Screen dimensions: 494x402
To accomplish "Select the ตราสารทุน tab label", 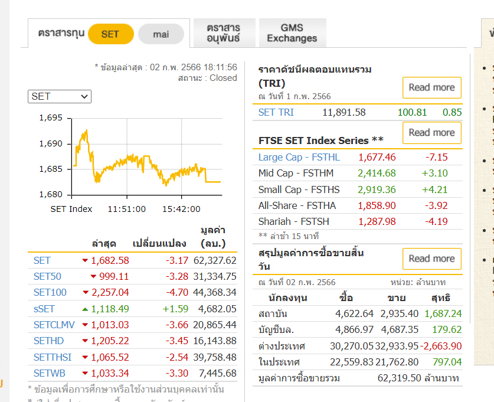I will (x=61, y=33).
